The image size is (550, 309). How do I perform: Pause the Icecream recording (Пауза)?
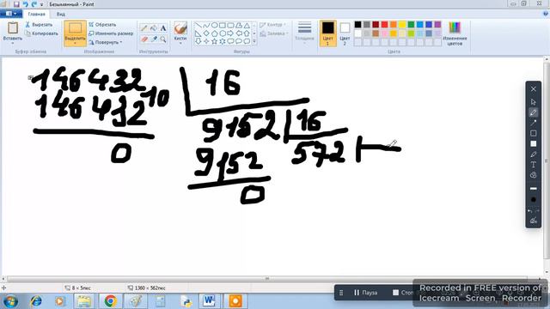click(x=365, y=293)
